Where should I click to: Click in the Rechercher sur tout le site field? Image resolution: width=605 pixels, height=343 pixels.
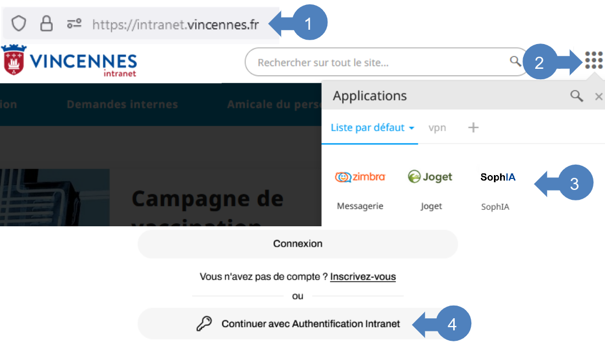(380, 63)
